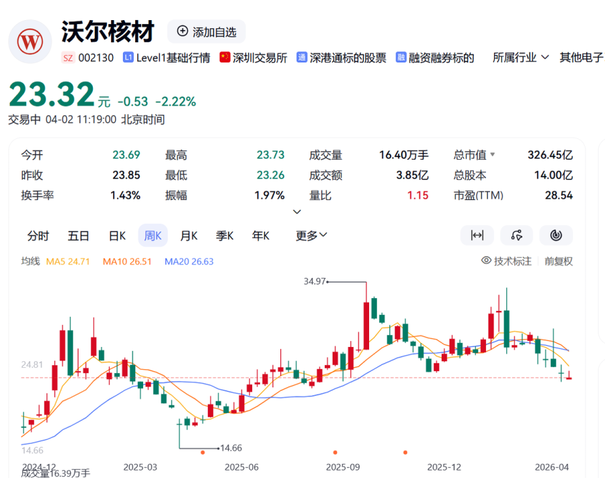Click the range measurement tool icon
This screenshot has height=478, width=605.
477,235
